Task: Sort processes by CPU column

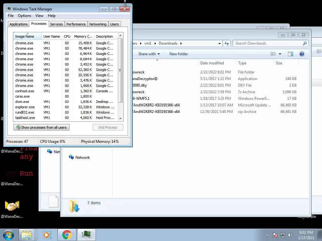Action: pos(67,36)
